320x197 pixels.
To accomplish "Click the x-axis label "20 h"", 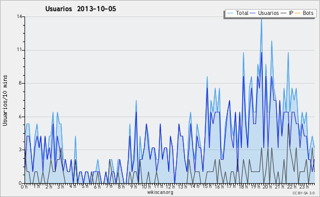I will pyautogui.click(x=267, y=186).
